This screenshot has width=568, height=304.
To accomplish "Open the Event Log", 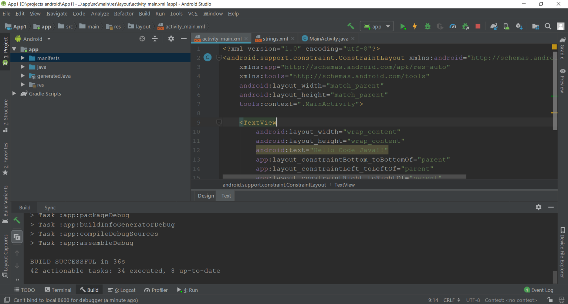I will 539,290.
